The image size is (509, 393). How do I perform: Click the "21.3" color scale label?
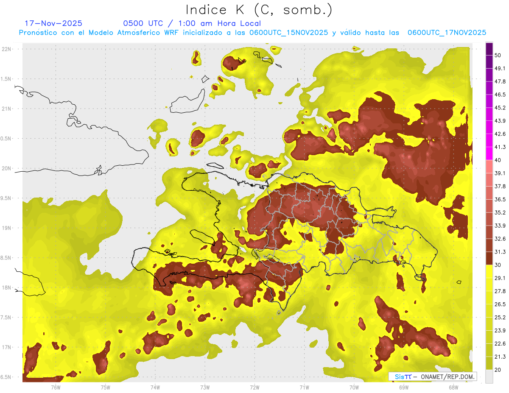coord(500,357)
